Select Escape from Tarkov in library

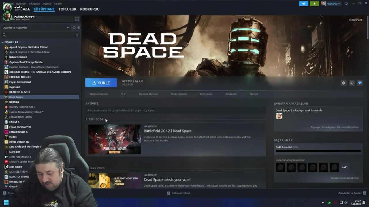(20, 117)
